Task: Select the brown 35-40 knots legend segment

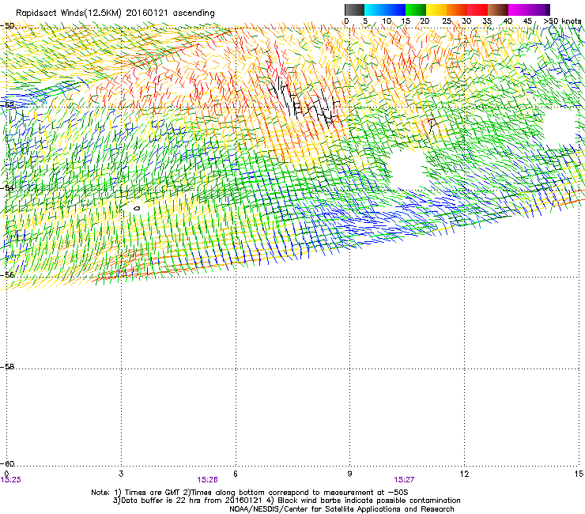Action: [x=498, y=9]
